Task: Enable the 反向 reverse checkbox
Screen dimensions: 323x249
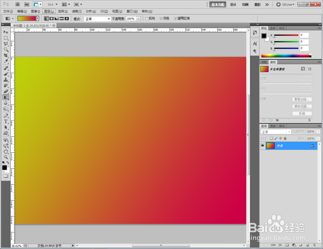Action: tap(147, 18)
